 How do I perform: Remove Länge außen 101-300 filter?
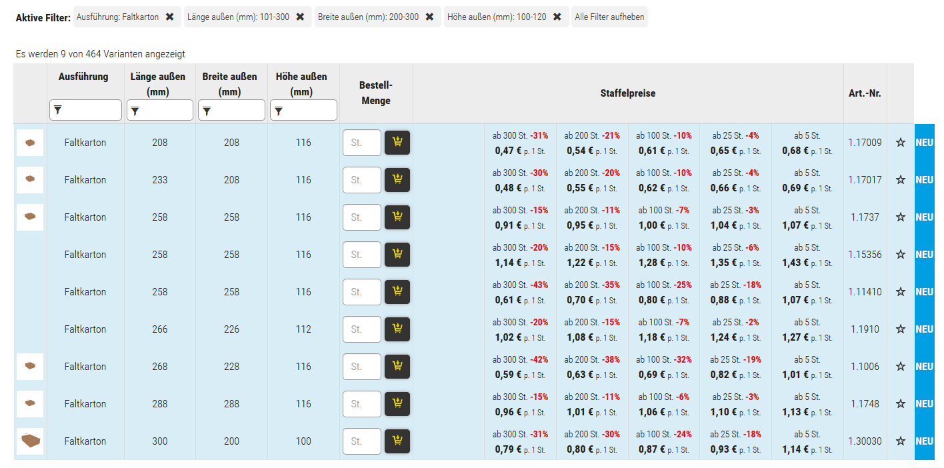point(300,17)
